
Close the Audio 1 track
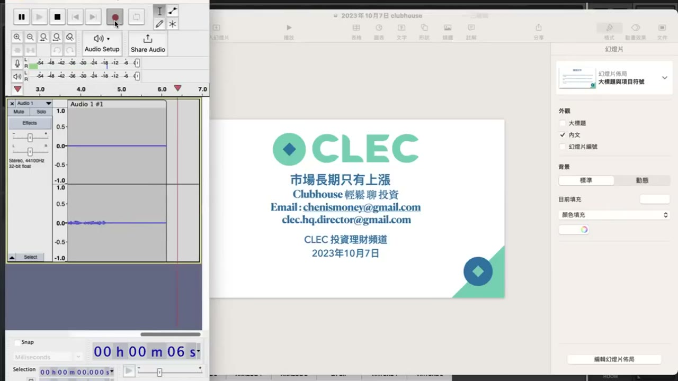12,103
